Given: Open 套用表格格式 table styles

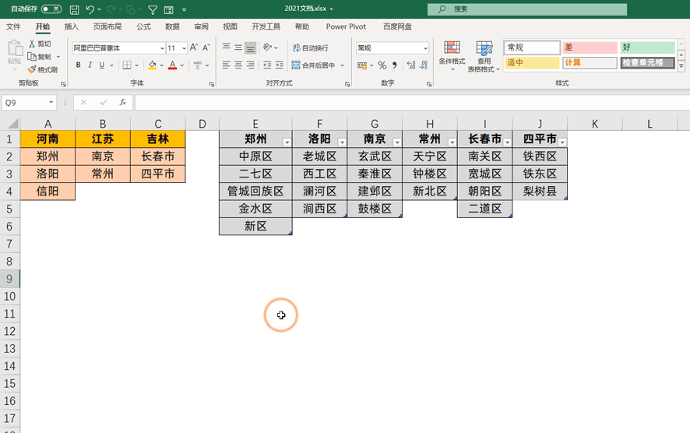Looking at the screenshot, I should pyautogui.click(x=484, y=57).
